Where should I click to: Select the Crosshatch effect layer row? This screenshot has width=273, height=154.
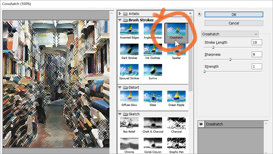tap(231, 124)
